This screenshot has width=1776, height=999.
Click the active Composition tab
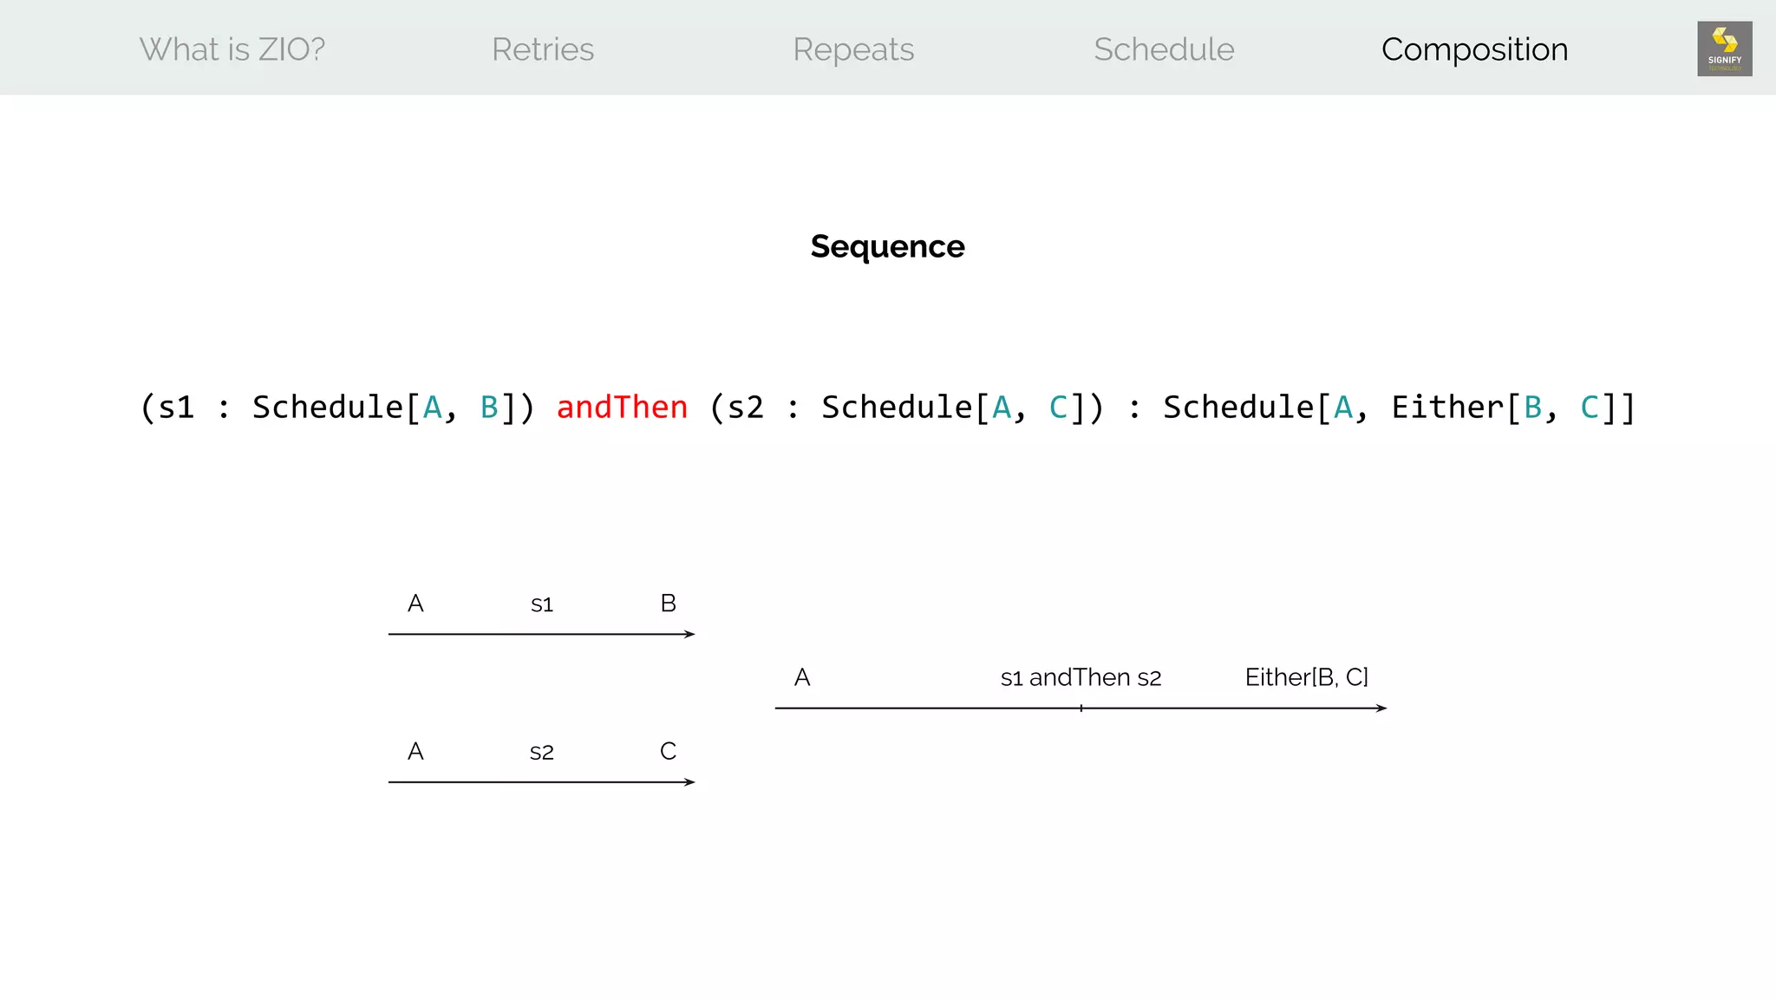[1474, 50]
